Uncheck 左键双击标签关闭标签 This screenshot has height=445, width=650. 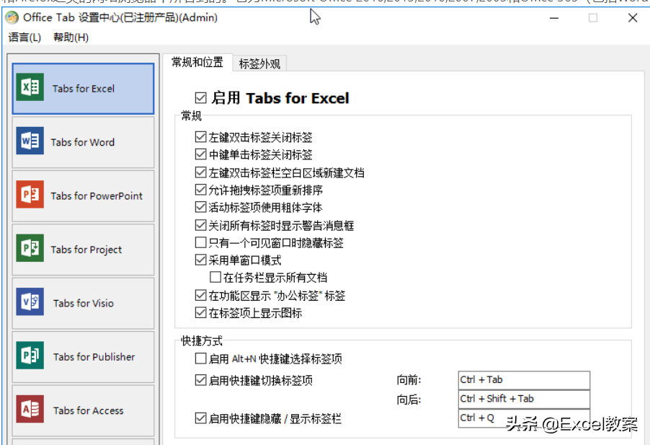(200, 137)
